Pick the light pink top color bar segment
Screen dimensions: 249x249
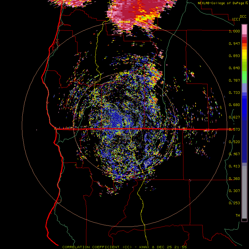pos(244,29)
